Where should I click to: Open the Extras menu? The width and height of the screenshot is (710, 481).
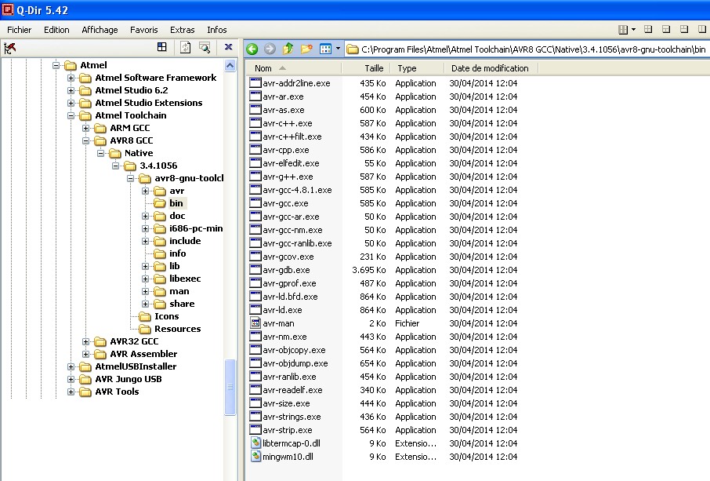point(183,30)
